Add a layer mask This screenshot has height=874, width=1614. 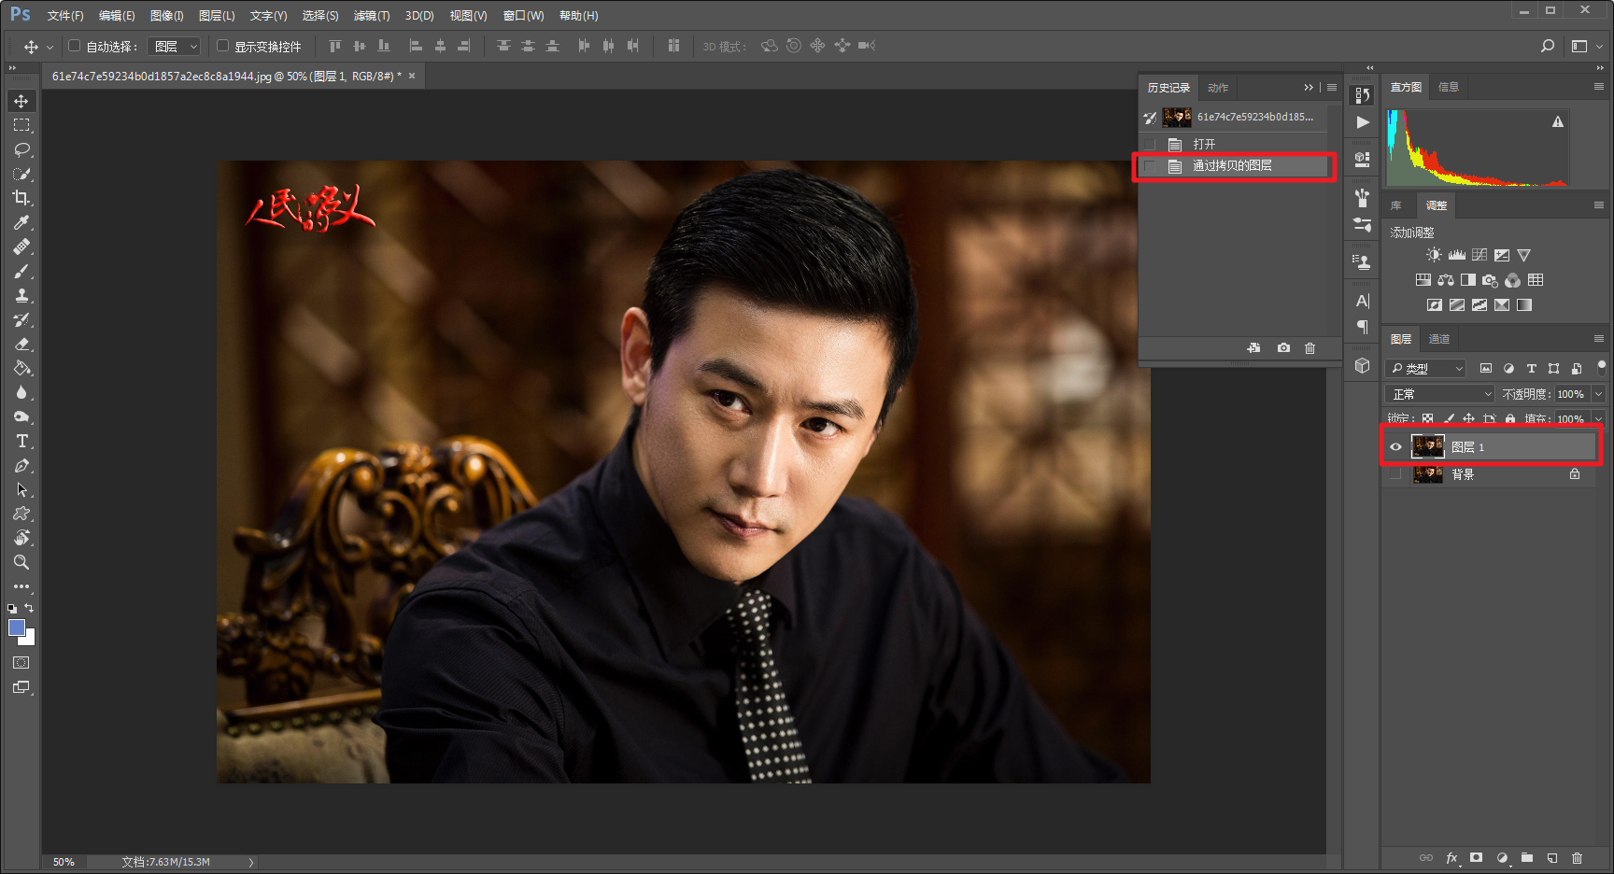click(x=1476, y=857)
